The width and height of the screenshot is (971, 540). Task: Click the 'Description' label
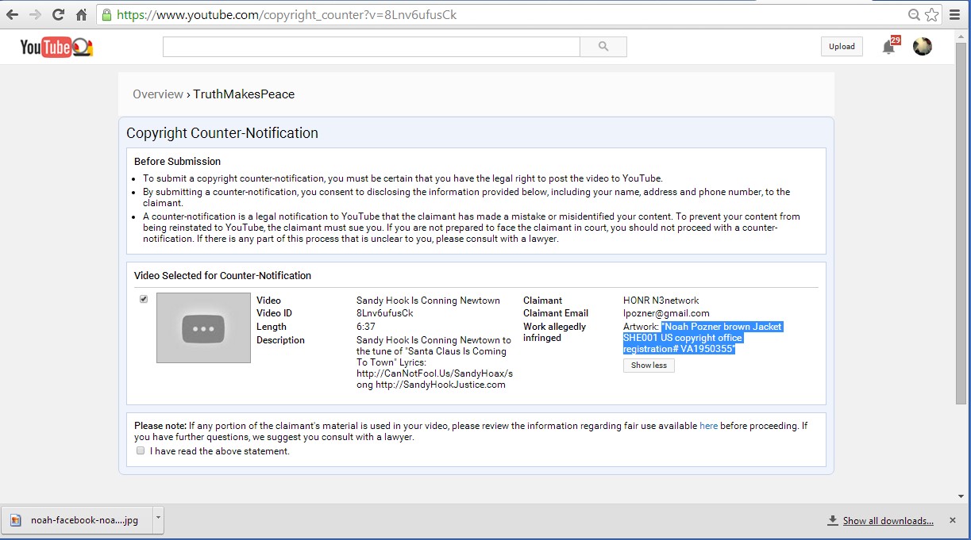(280, 340)
